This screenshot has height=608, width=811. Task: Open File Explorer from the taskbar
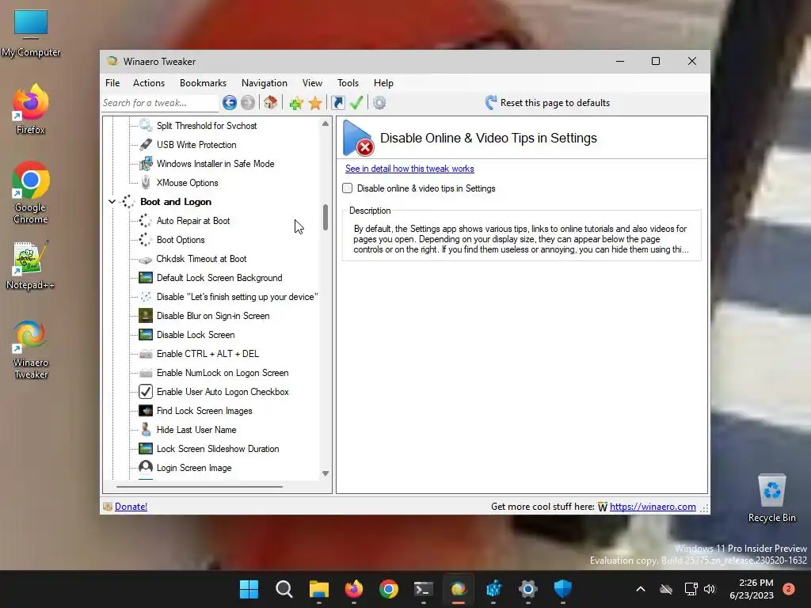coord(319,589)
